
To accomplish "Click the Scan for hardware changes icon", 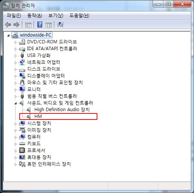I will 60,25.
